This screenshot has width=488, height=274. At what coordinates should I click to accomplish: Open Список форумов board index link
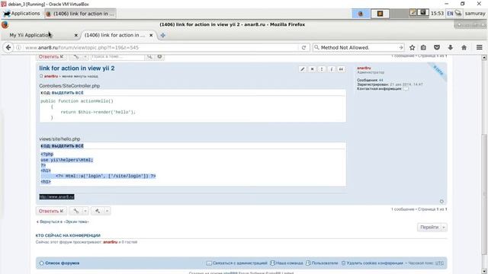tap(59, 263)
